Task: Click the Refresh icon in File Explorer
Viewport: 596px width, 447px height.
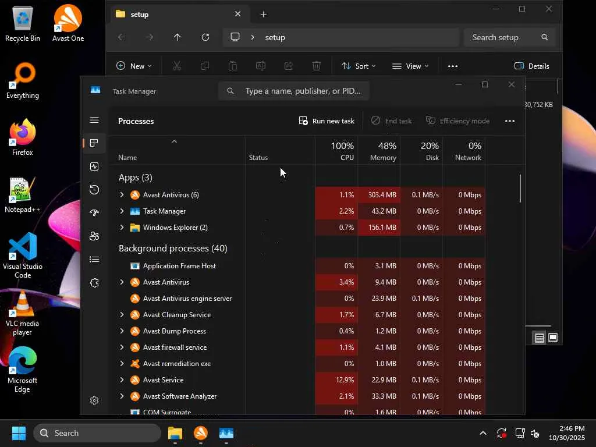Action: click(x=205, y=37)
